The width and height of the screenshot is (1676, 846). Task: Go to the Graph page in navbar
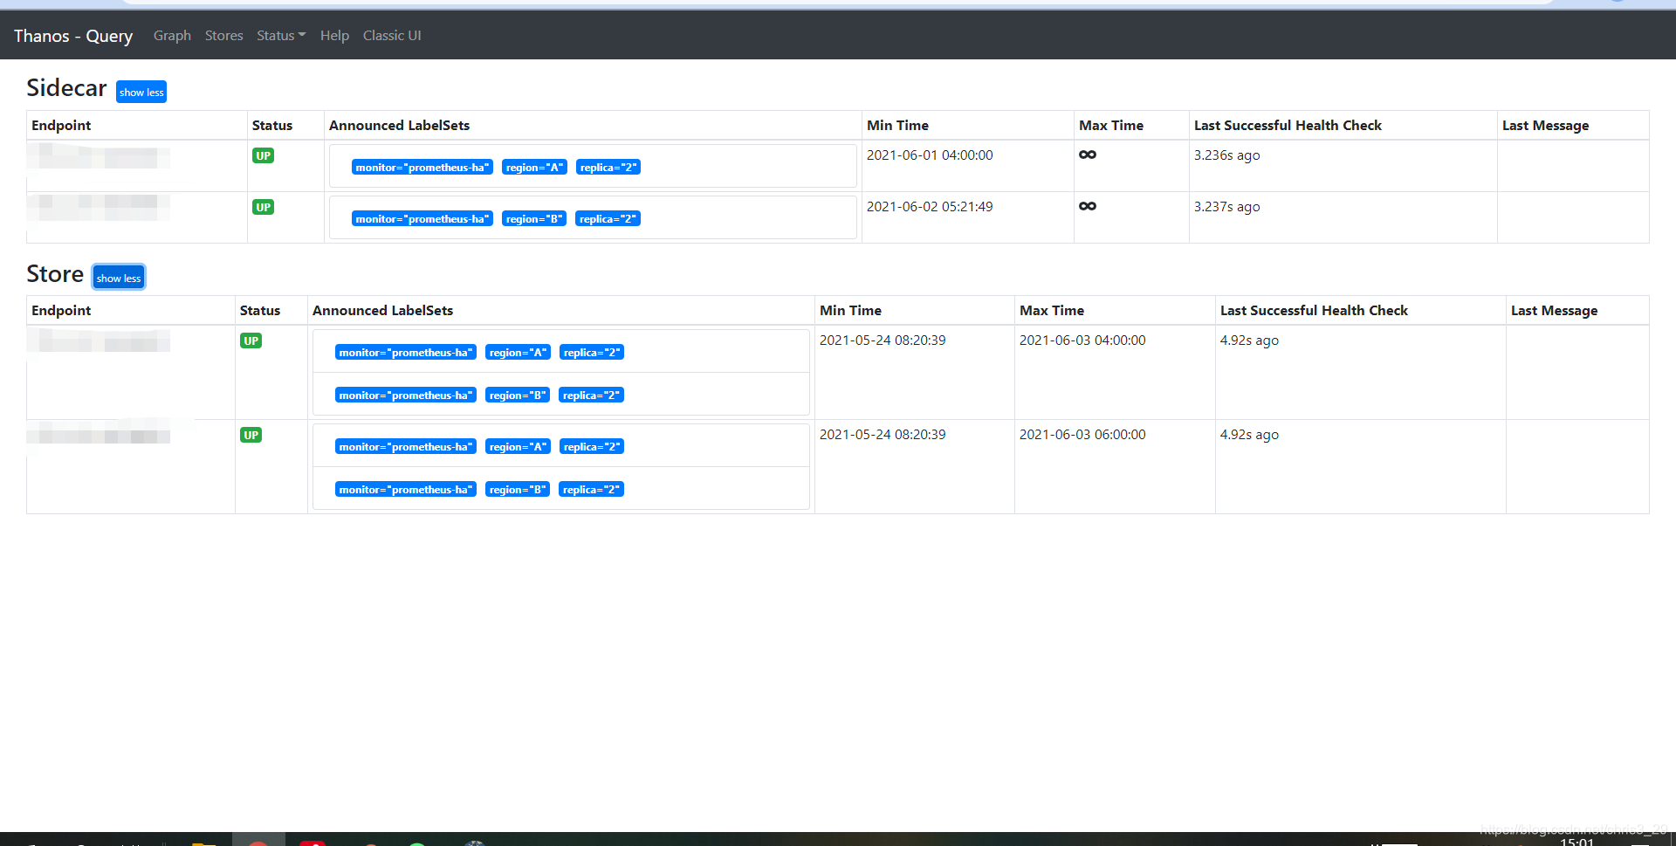click(x=172, y=36)
